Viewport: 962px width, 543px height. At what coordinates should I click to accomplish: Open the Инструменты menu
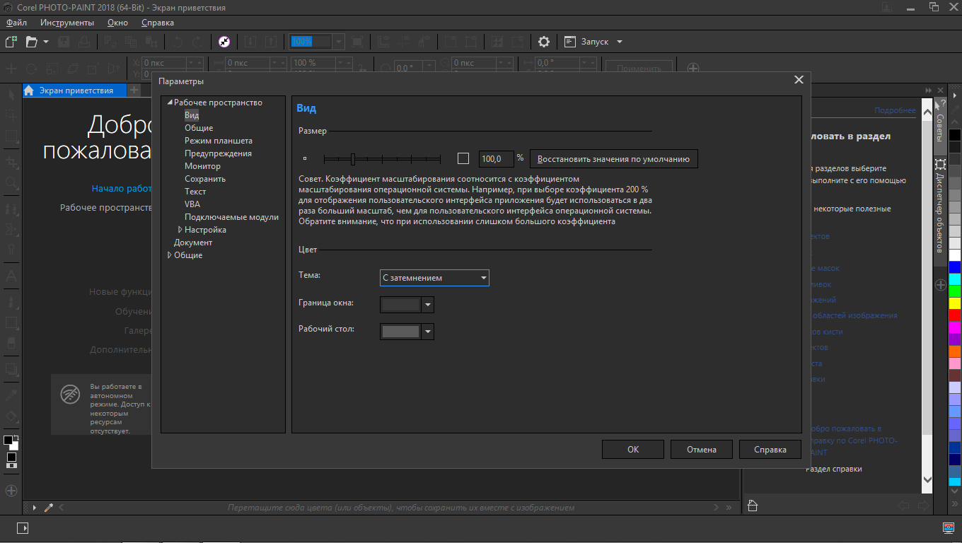tap(67, 23)
